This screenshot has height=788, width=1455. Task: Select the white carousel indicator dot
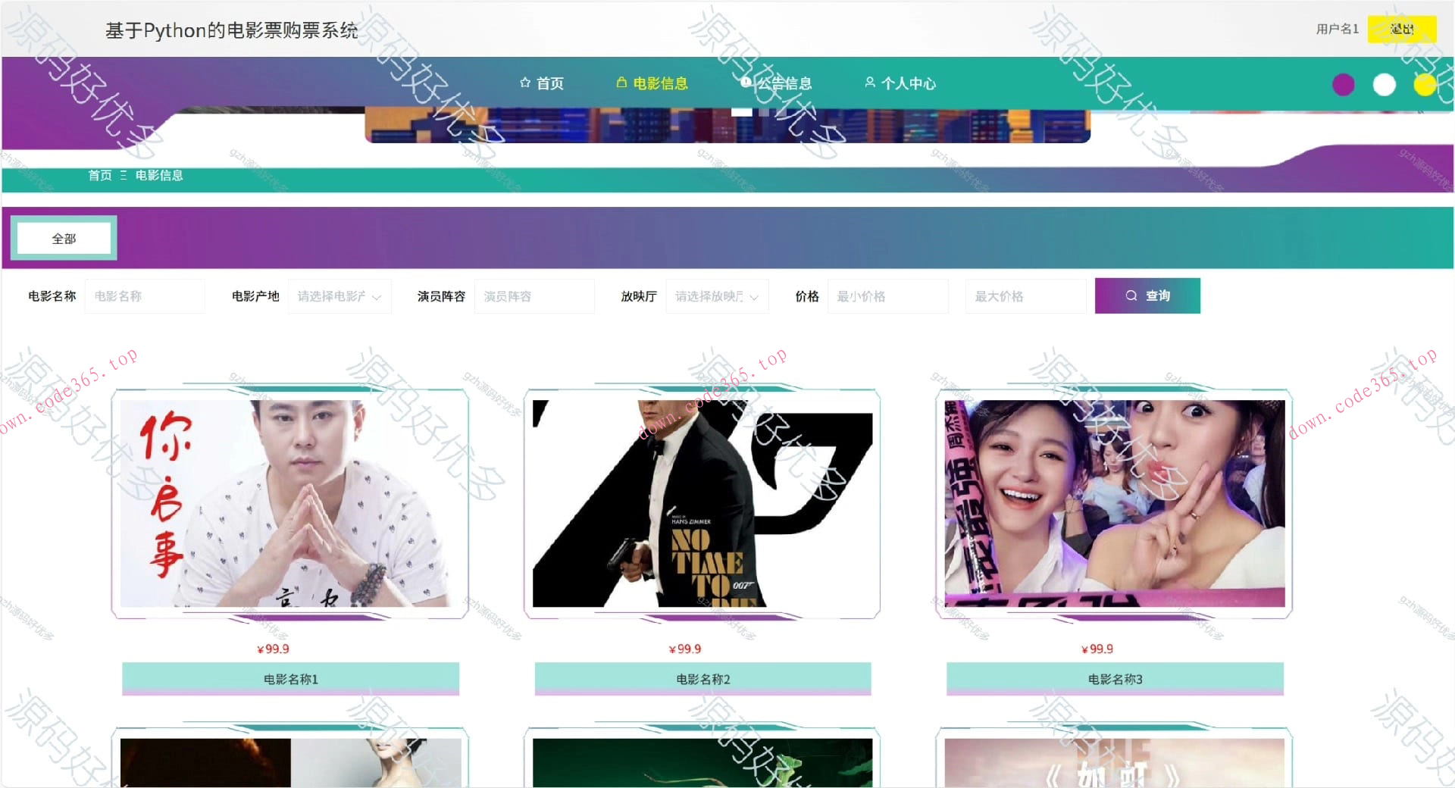point(1385,85)
